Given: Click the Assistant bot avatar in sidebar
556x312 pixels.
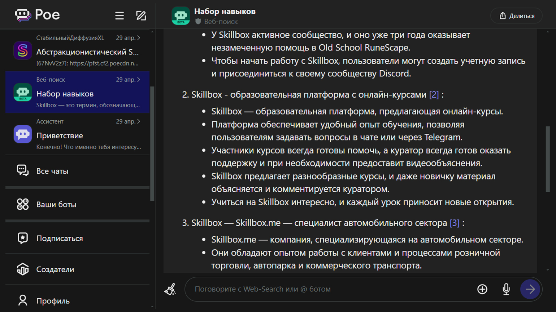Looking at the screenshot, I should click(x=23, y=134).
